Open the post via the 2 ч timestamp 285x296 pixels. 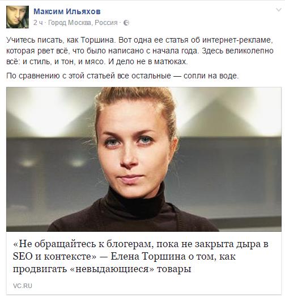coord(38,23)
